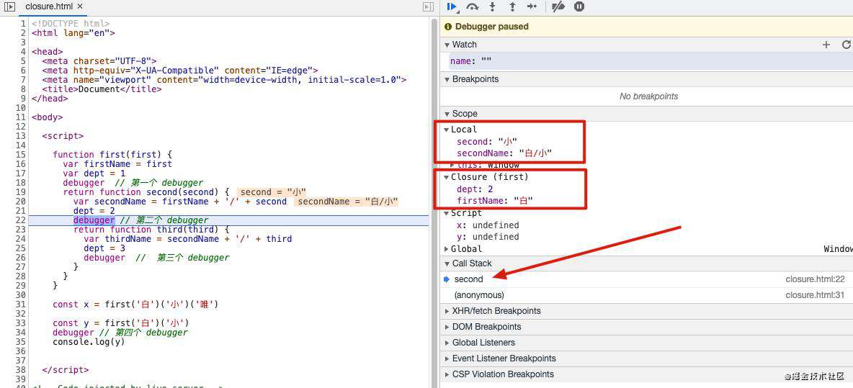
Task: Click the 'const y = first' code line
Action: pyautogui.click(x=121, y=322)
